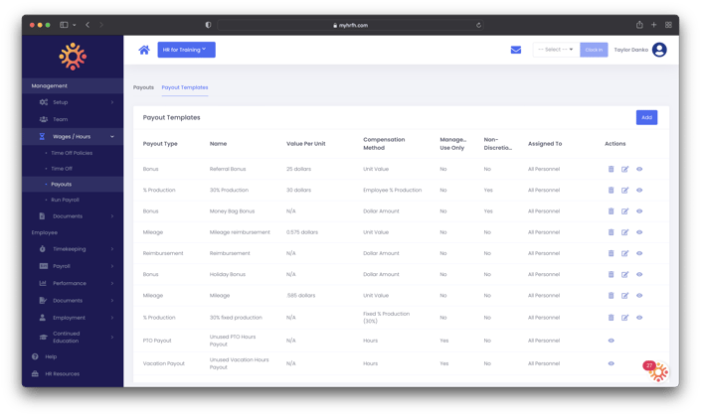Delete the 30% fixed production template
This screenshot has height=416, width=701.
611,318
